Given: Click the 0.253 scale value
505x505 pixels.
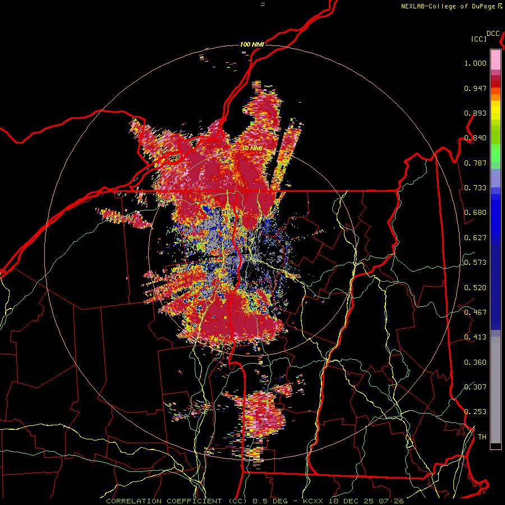Looking at the screenshot, I should click(475, 412).
